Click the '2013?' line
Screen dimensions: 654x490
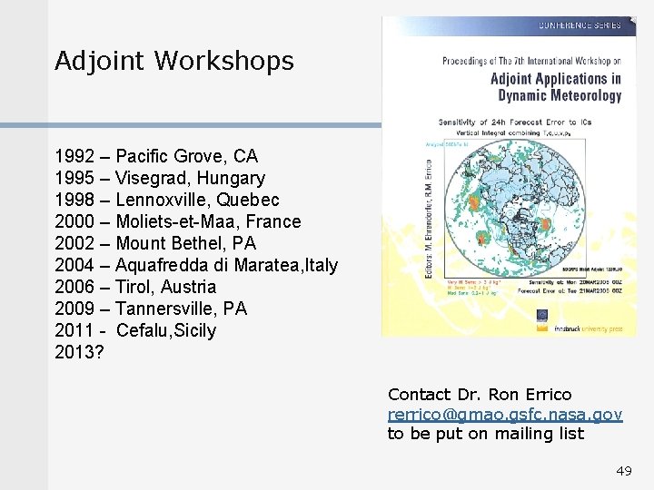(79, 352)
